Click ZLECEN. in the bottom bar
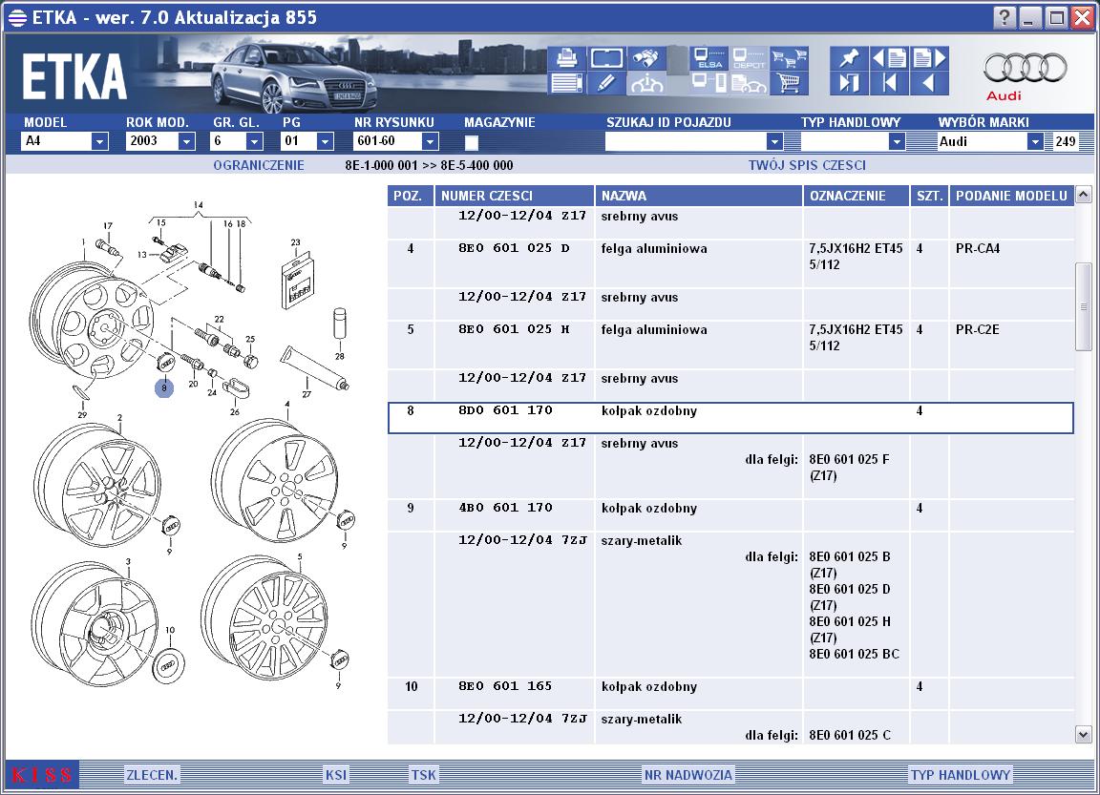Image resolution: width=1100 pixels, height=795 pixels. tap(152, 775)
